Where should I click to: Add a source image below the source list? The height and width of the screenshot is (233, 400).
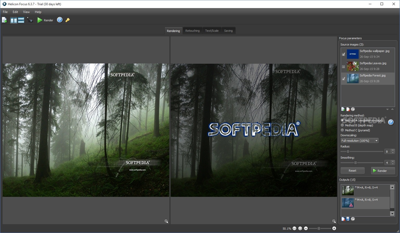pyautogui.click(x=343, y=109)
